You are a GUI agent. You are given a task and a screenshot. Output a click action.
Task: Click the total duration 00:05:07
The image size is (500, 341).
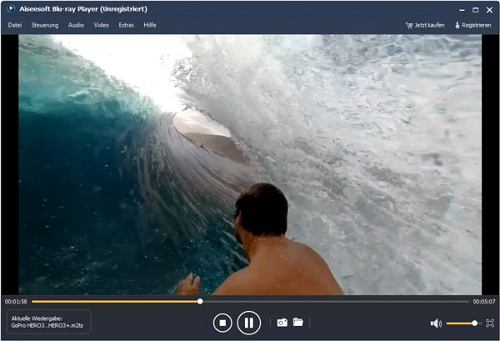pyautogui.click(x=484, y=302)
